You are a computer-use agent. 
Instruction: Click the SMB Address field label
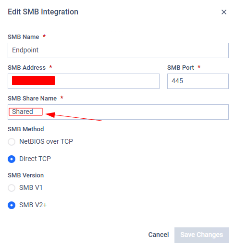tap(26, 68)
